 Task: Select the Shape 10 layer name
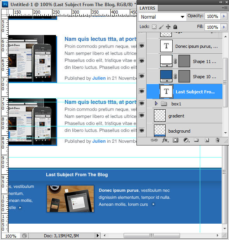pyautogui.click(x=205, y=77)
